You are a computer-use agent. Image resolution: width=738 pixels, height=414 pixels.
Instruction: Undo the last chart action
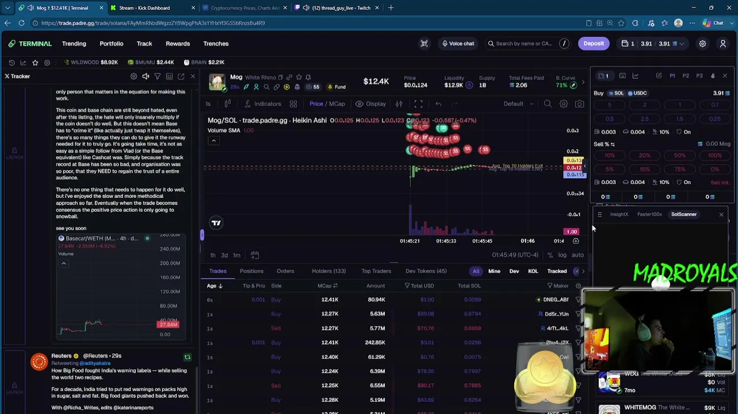438,104
